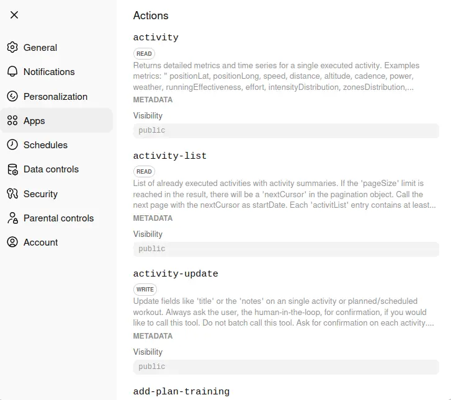The image size is (451, 400).
Task: Click the add-plan-training action heading
Action: click(181, 392)
